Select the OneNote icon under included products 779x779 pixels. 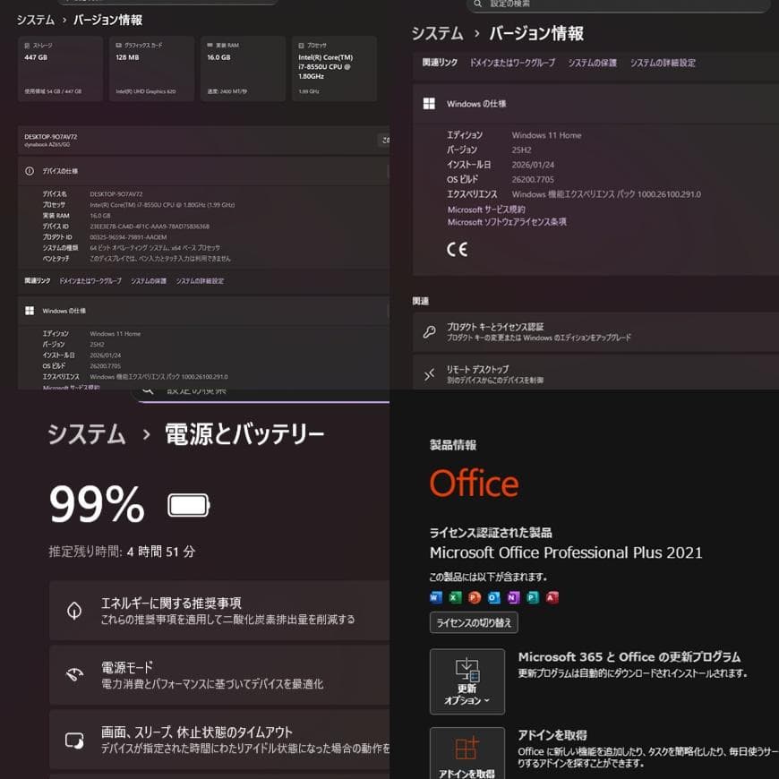(x=512, y=598)
